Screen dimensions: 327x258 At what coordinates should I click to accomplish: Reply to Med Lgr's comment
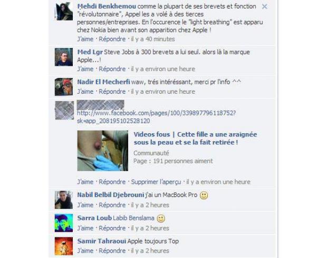point(112,69)
